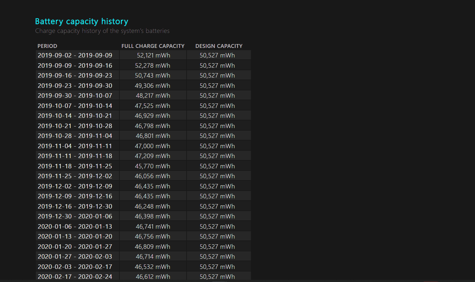Select the 52,121 mWh full charge value
The image size is (475, 282).
(x=154, y=55)
